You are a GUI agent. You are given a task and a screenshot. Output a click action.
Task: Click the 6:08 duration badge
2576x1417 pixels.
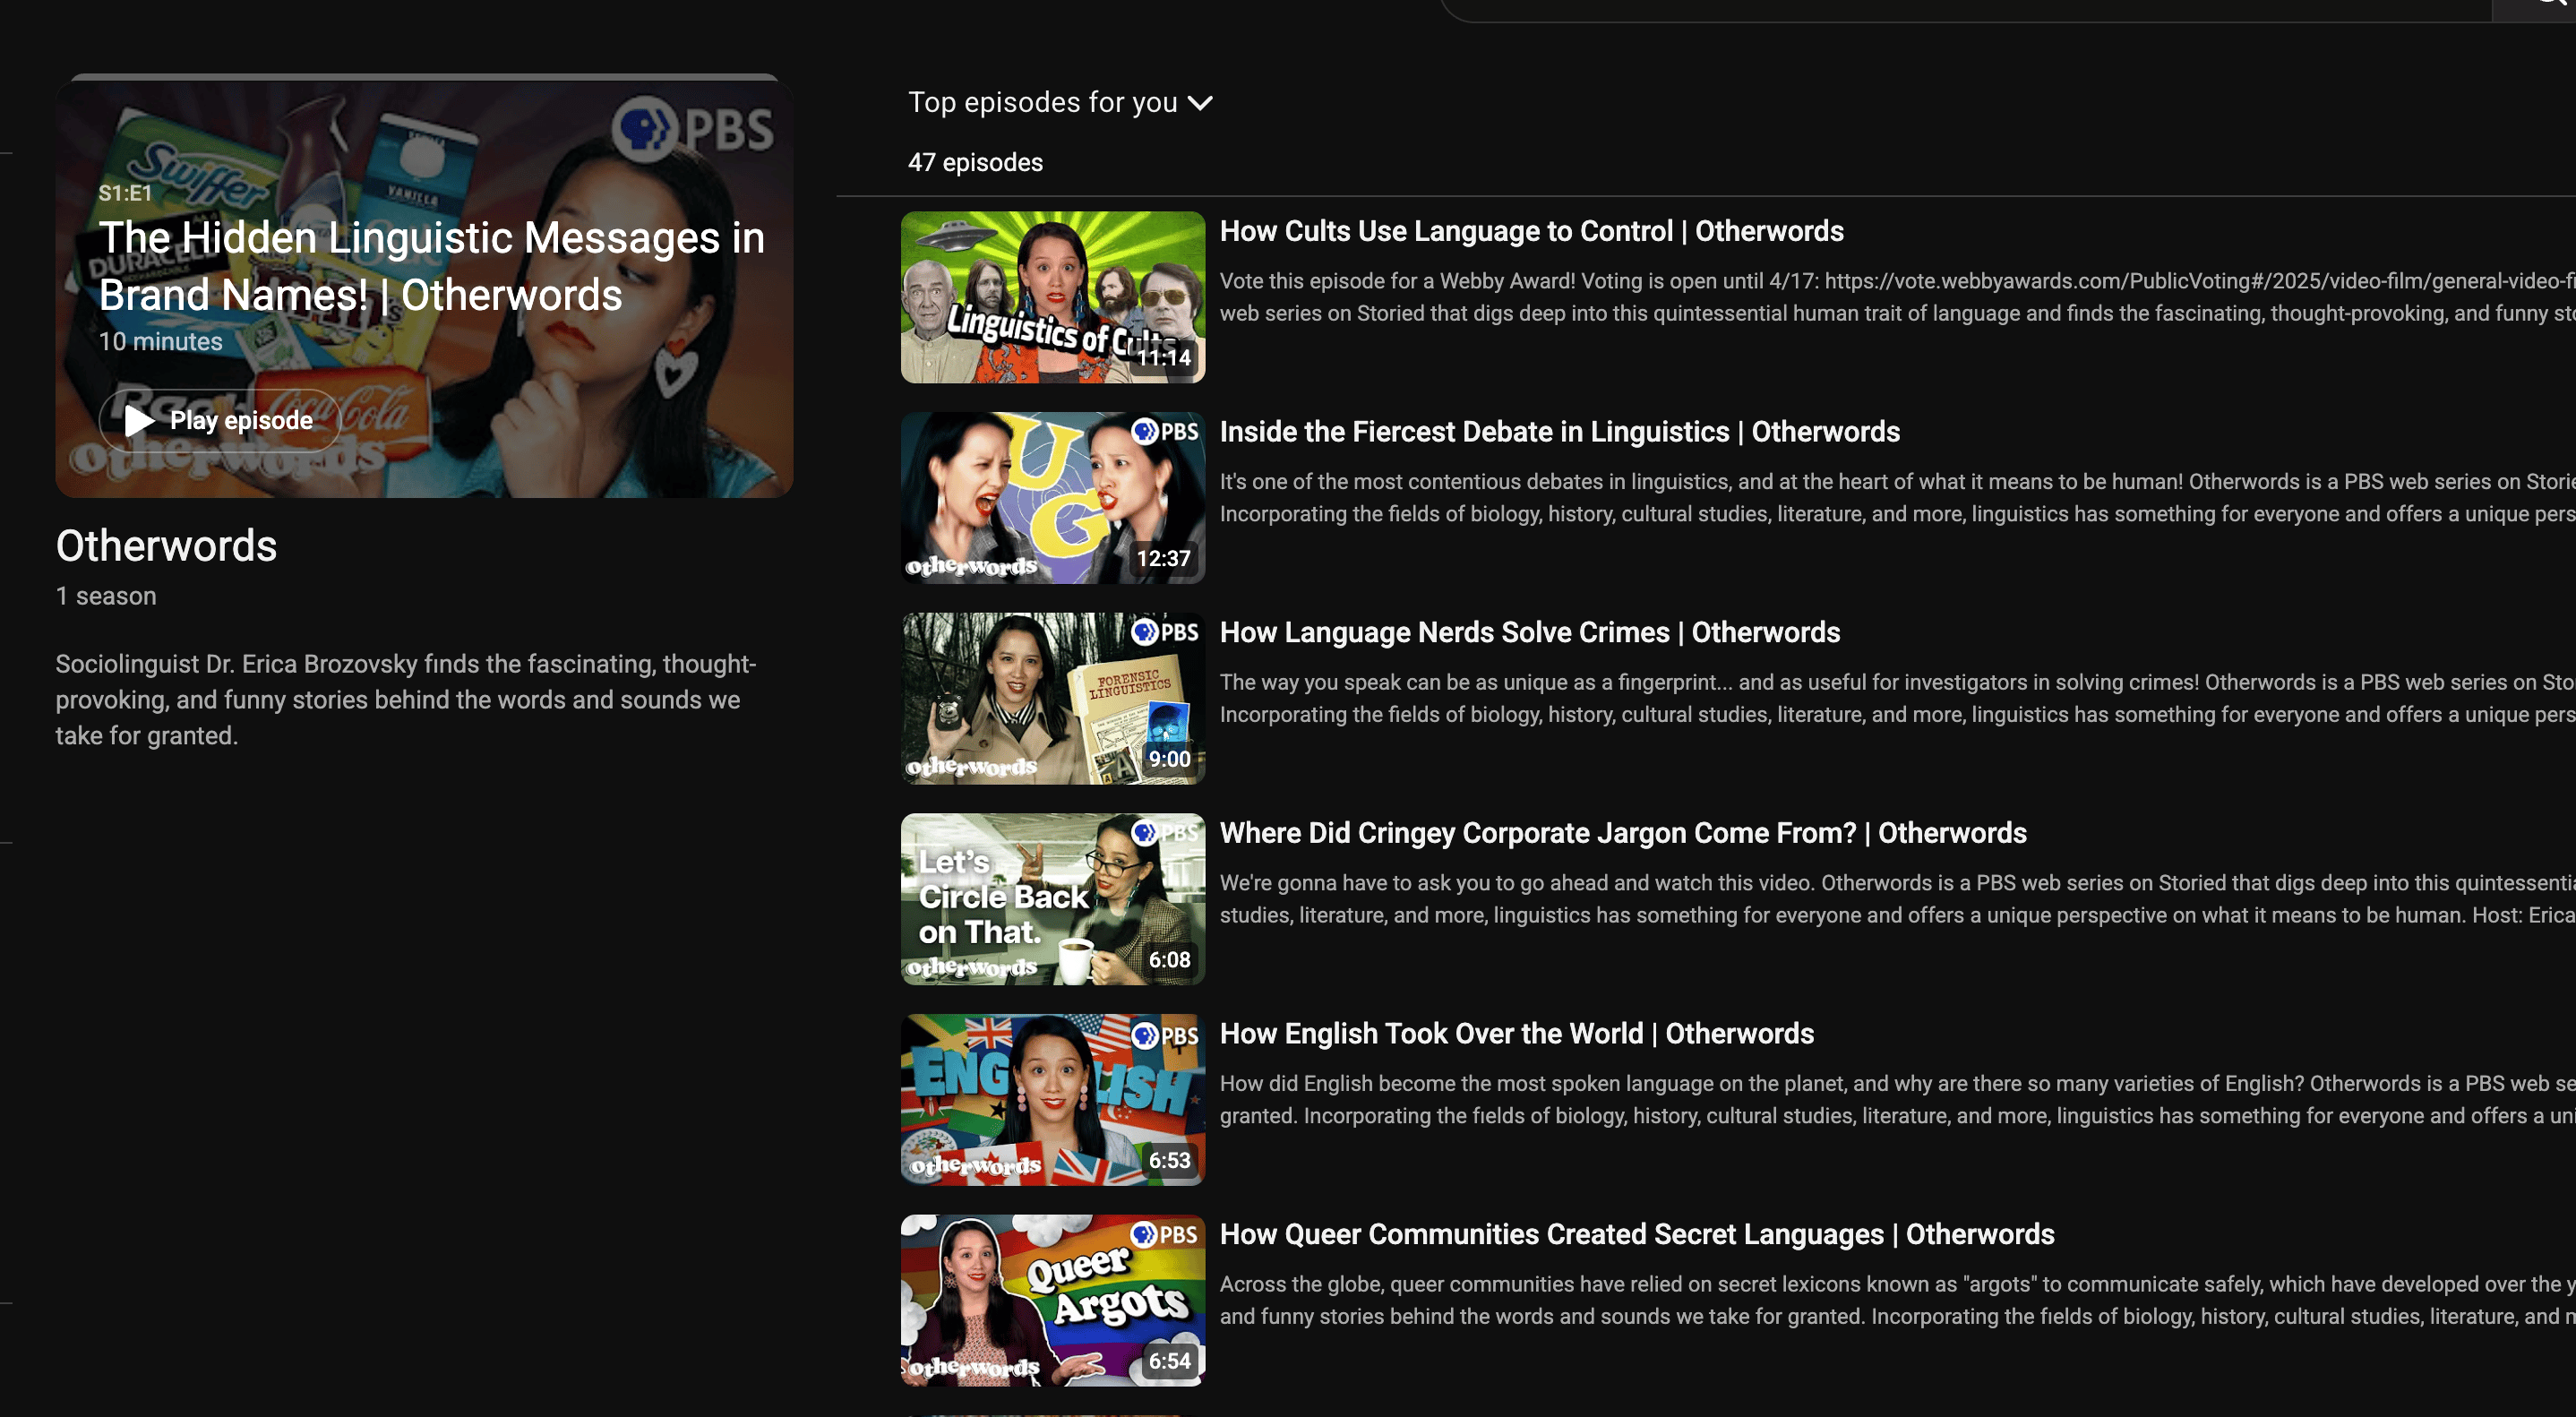[x=1170, y=960]
